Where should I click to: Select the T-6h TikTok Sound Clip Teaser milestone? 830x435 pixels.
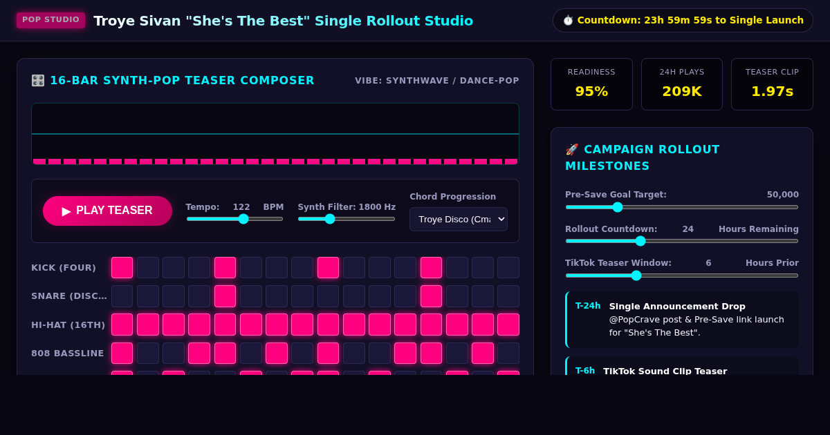pyautogui.click(x=682, y=366)
